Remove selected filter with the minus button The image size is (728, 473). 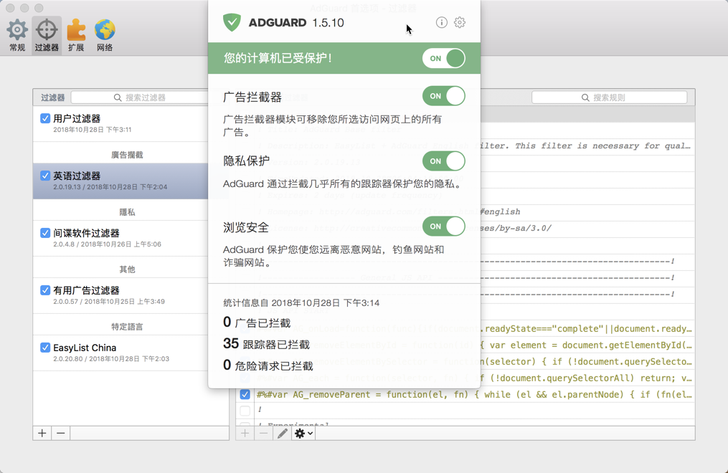point(60,433)
